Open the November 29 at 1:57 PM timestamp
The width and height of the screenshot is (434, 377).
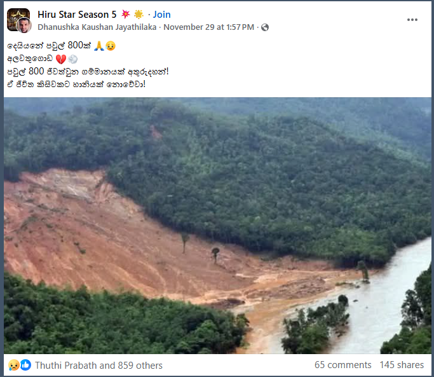coord(209,27)
